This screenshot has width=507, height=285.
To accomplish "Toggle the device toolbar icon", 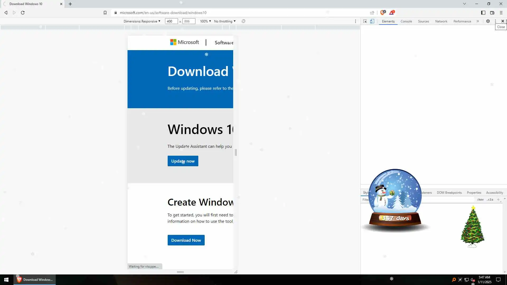I will pos(372,21).
